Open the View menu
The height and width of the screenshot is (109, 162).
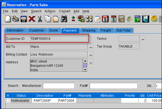tap(24, 11)
